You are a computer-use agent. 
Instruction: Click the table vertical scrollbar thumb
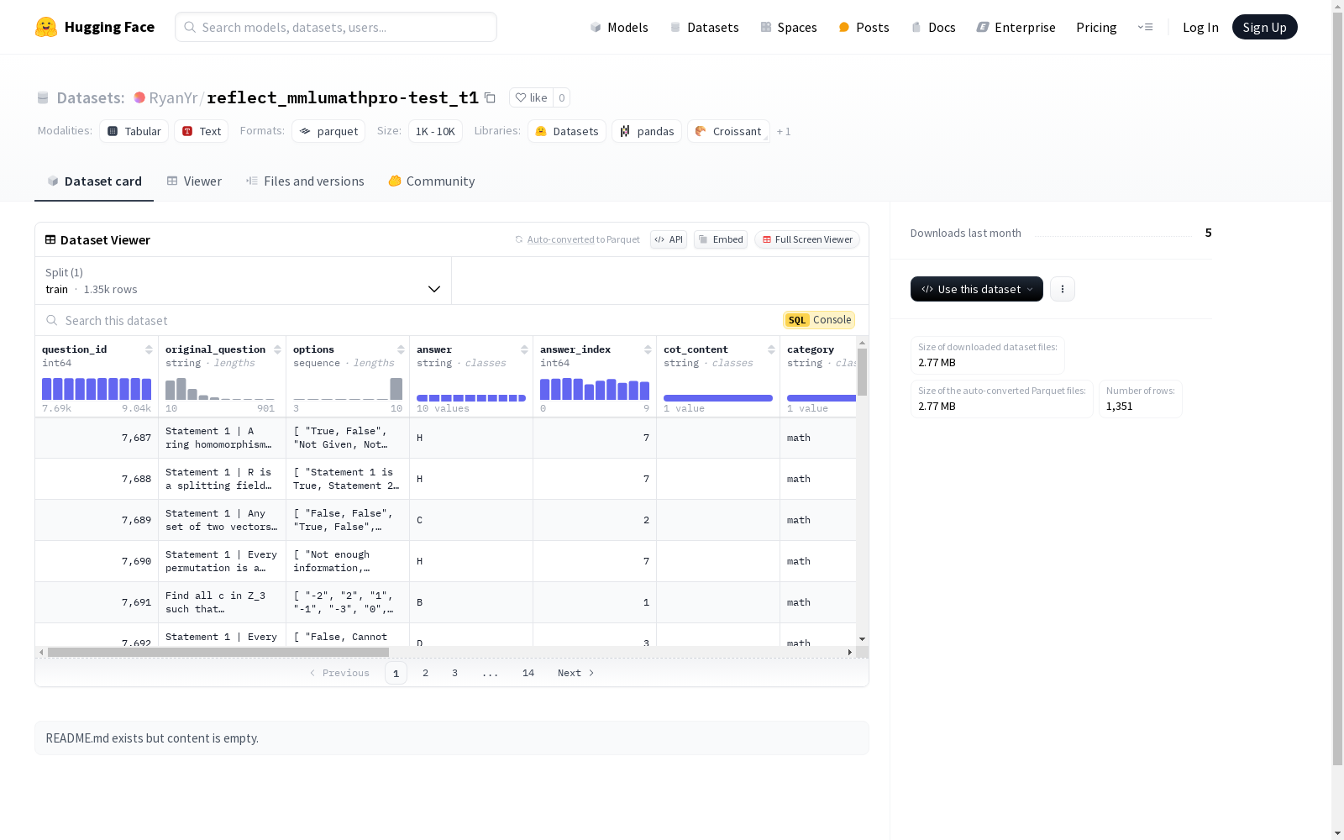pos(862,372)
